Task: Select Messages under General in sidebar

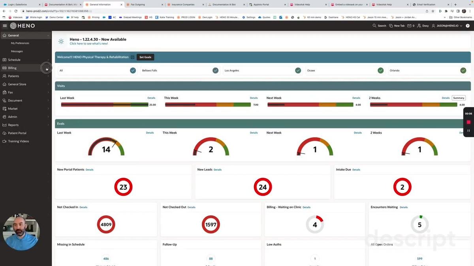Action: [x=17, y=51]
